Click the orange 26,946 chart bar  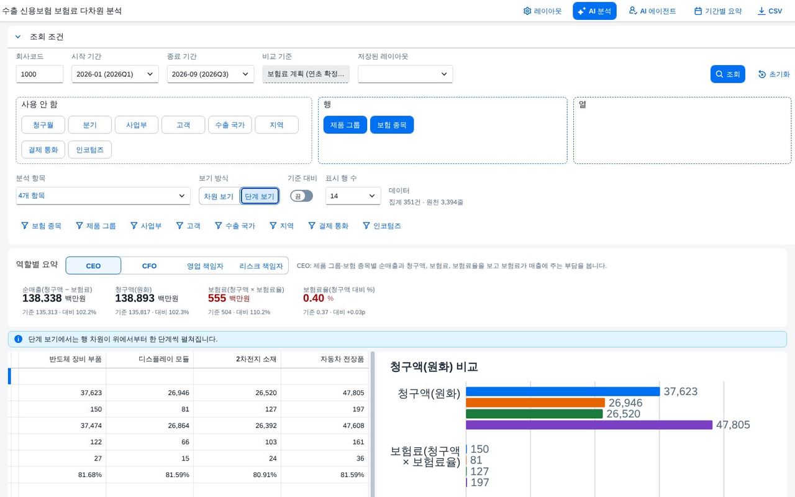[535, 403]
